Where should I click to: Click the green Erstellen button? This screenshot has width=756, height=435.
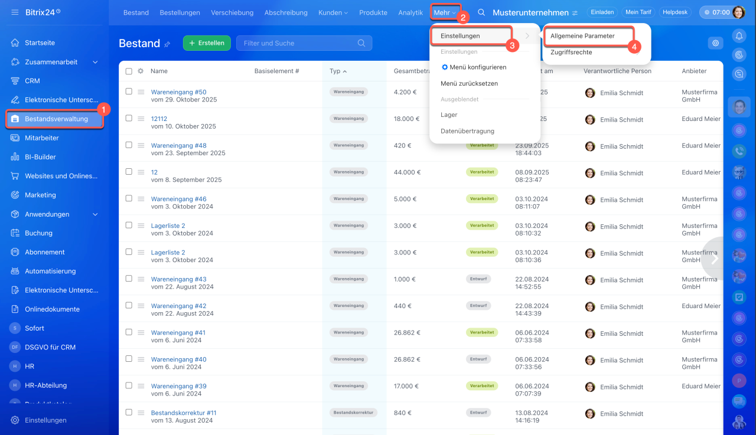[207, 43]
